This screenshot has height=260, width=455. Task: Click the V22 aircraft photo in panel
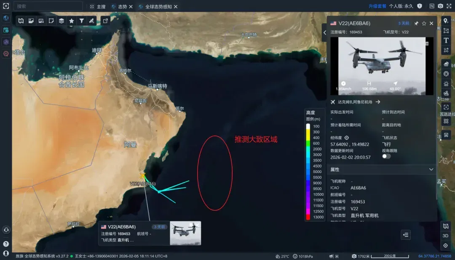pyautogui.click(x=382, y=66)
